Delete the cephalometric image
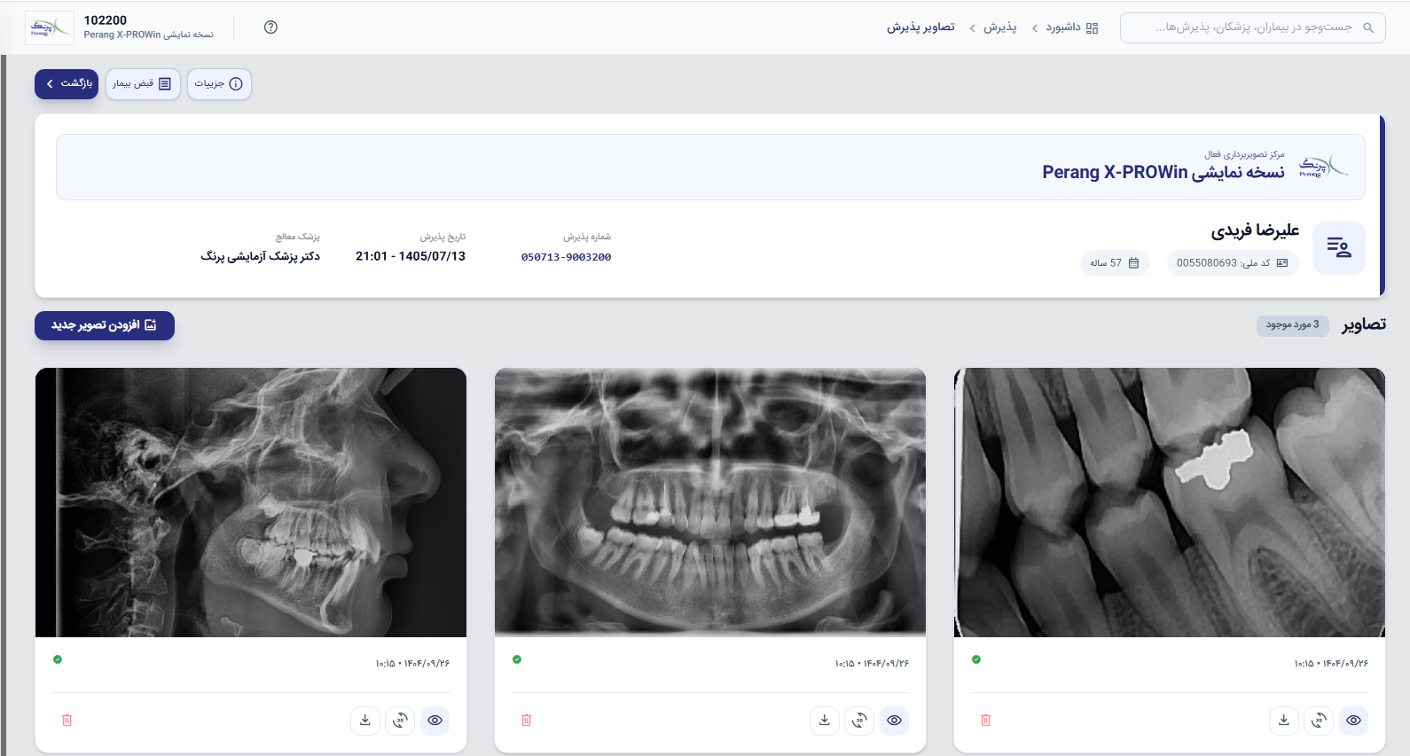This screenshot has height=756, width=1410. click(67, 721)
